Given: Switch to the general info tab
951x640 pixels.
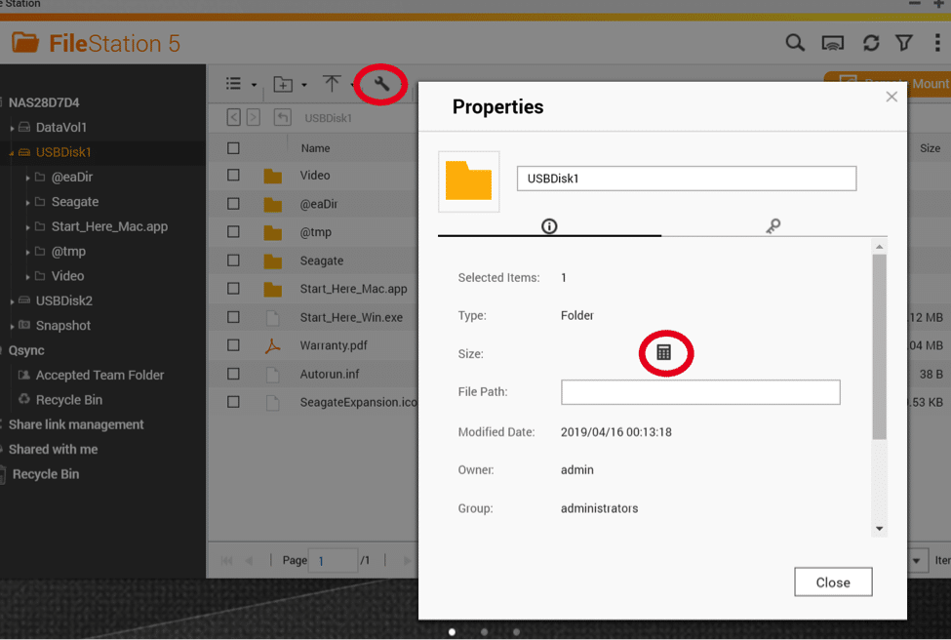Looking at the screenshot, I should [549, 226].
